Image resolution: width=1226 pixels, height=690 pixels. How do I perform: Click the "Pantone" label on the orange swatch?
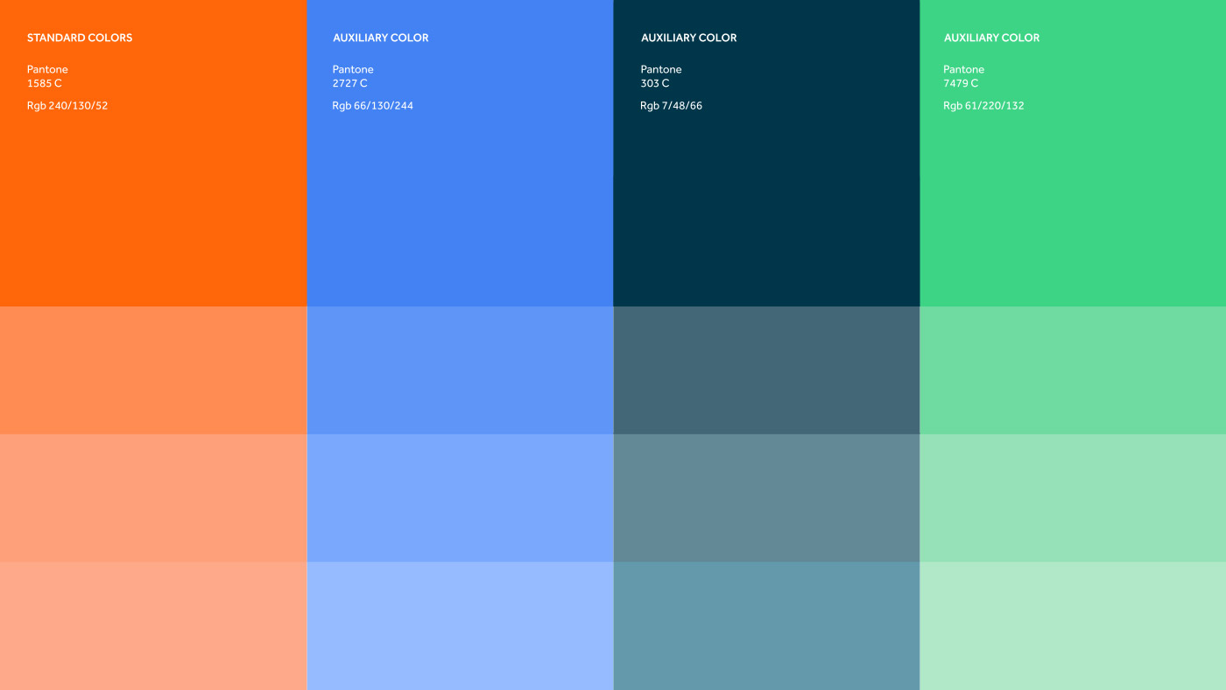click(47, 69)
